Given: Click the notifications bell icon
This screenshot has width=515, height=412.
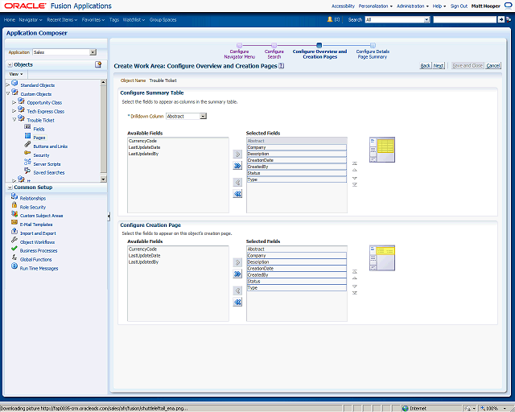Looking at the screenshot, I should click(x=330, y=19).
